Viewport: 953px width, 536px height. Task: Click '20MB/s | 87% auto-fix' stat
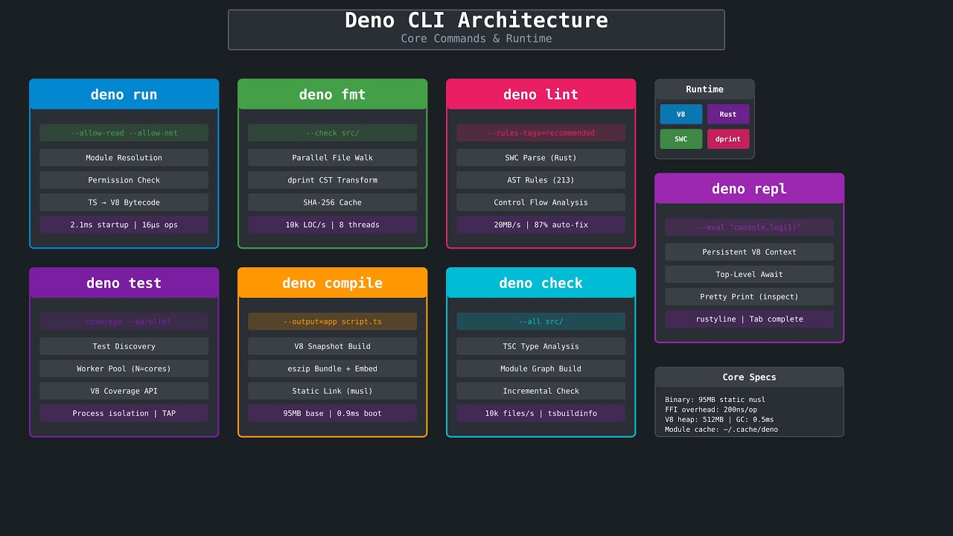541,225
